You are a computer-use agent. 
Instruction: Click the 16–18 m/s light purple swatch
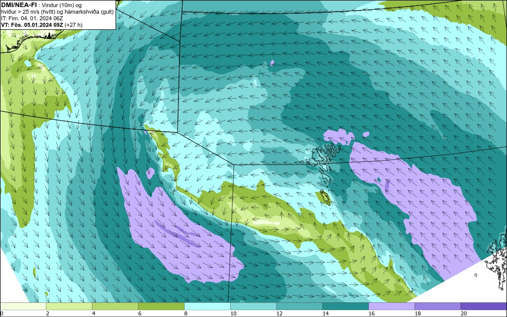[391, 306]
